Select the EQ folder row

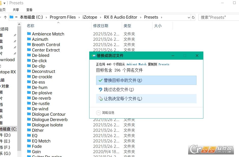coord(81,136)
